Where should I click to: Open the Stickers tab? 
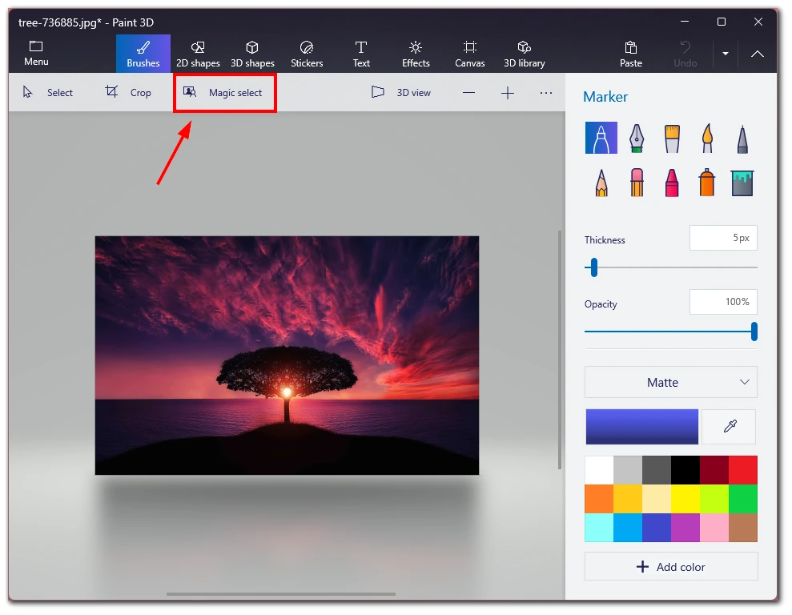click(307, 54)
